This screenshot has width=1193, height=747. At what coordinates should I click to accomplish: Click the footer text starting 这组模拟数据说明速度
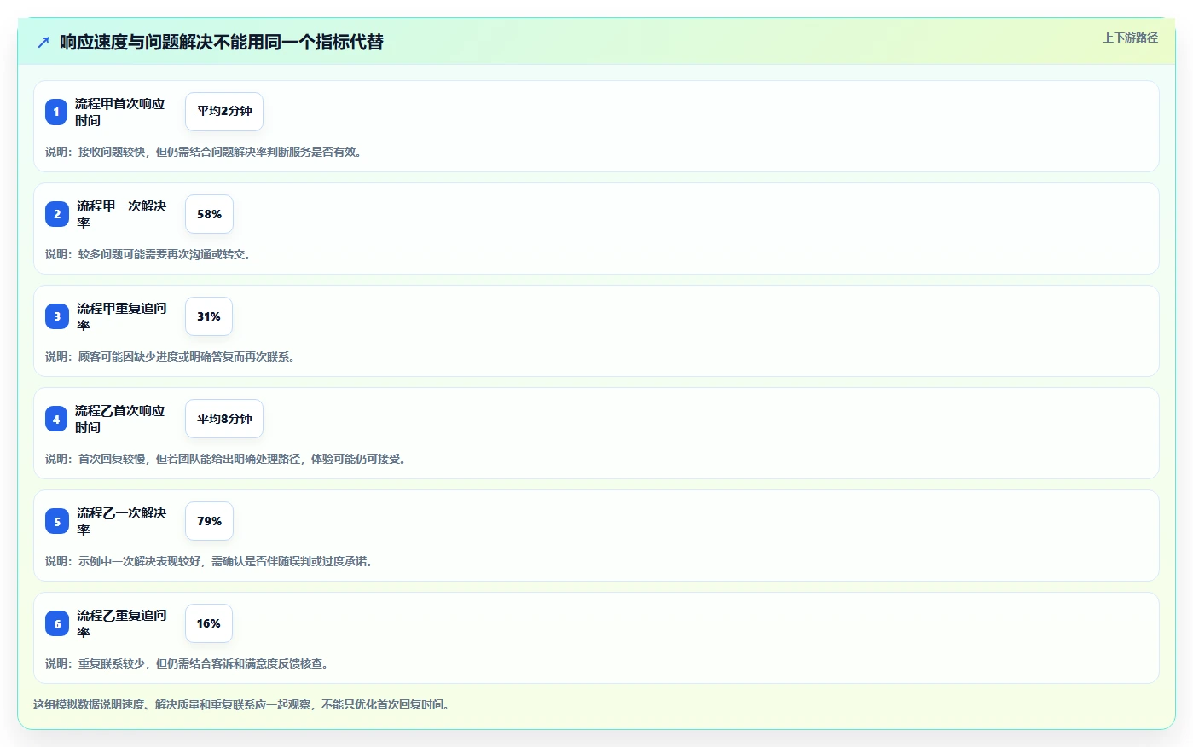243,704
